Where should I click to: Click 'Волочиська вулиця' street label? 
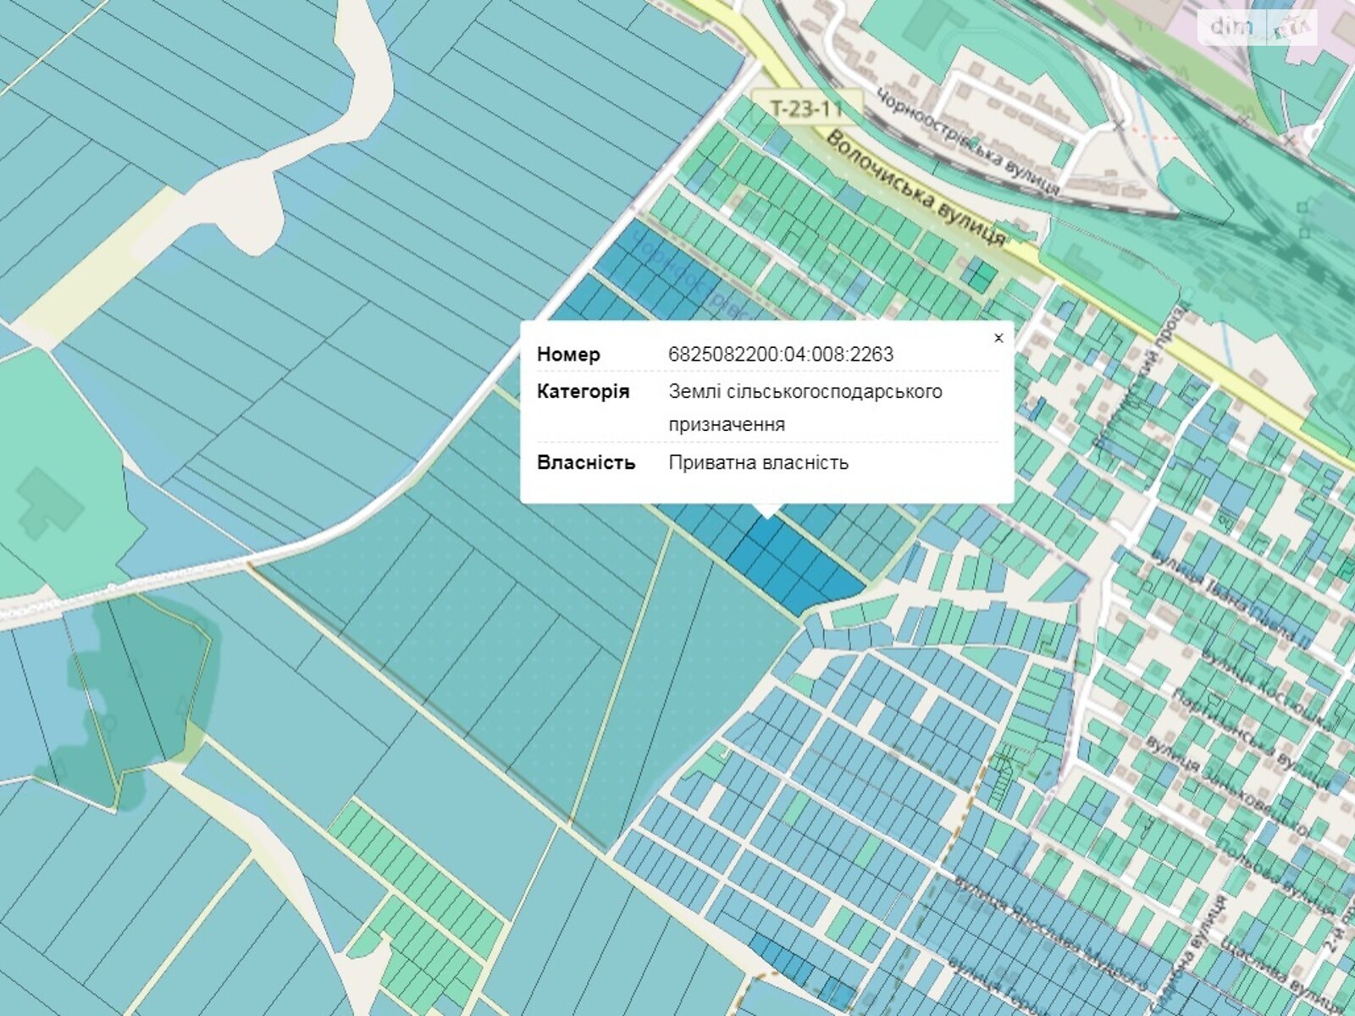click(x=916, y=189)
